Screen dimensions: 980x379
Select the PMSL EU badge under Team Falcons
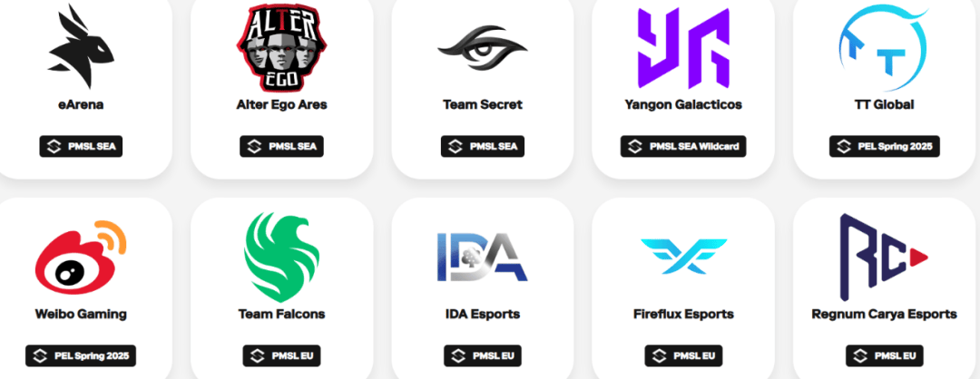(x=282, y=356)
